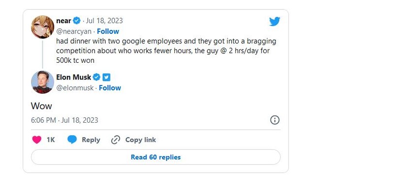
Task: Click the Reply text label
Action: click(x=91, y=140)
